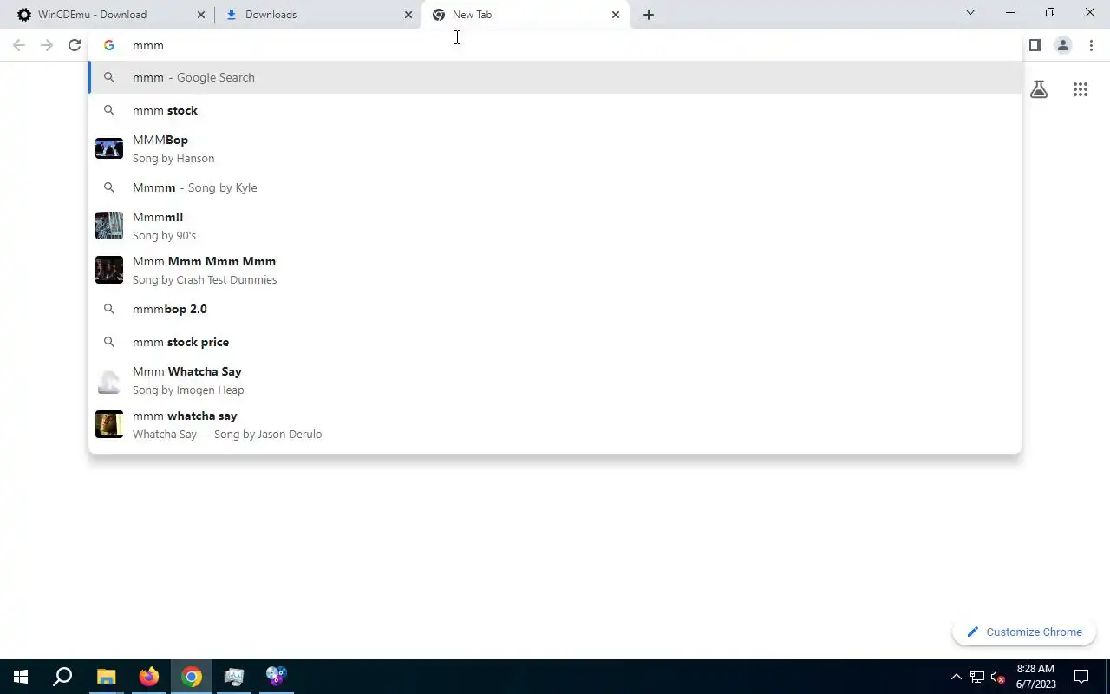This screenshot has width=1110, height=694.
Task: Open the taskbar clock and date
Action: (x=1036, y=677)
